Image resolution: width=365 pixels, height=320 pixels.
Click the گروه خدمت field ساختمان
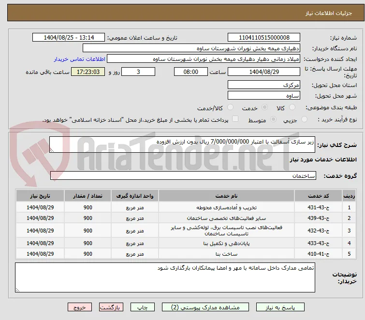[x=183, y=175]
